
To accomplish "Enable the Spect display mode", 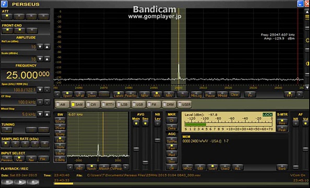I will point(67,95).
